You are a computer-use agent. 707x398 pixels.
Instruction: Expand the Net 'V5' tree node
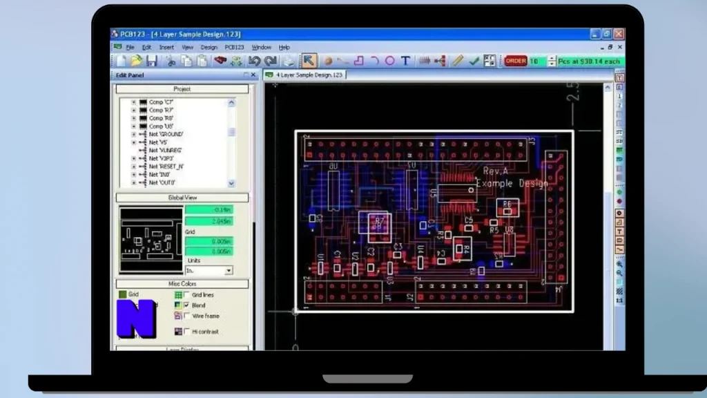134,142
